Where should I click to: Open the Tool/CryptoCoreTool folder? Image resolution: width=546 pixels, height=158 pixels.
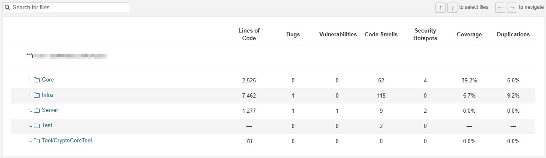pos(67,141)
